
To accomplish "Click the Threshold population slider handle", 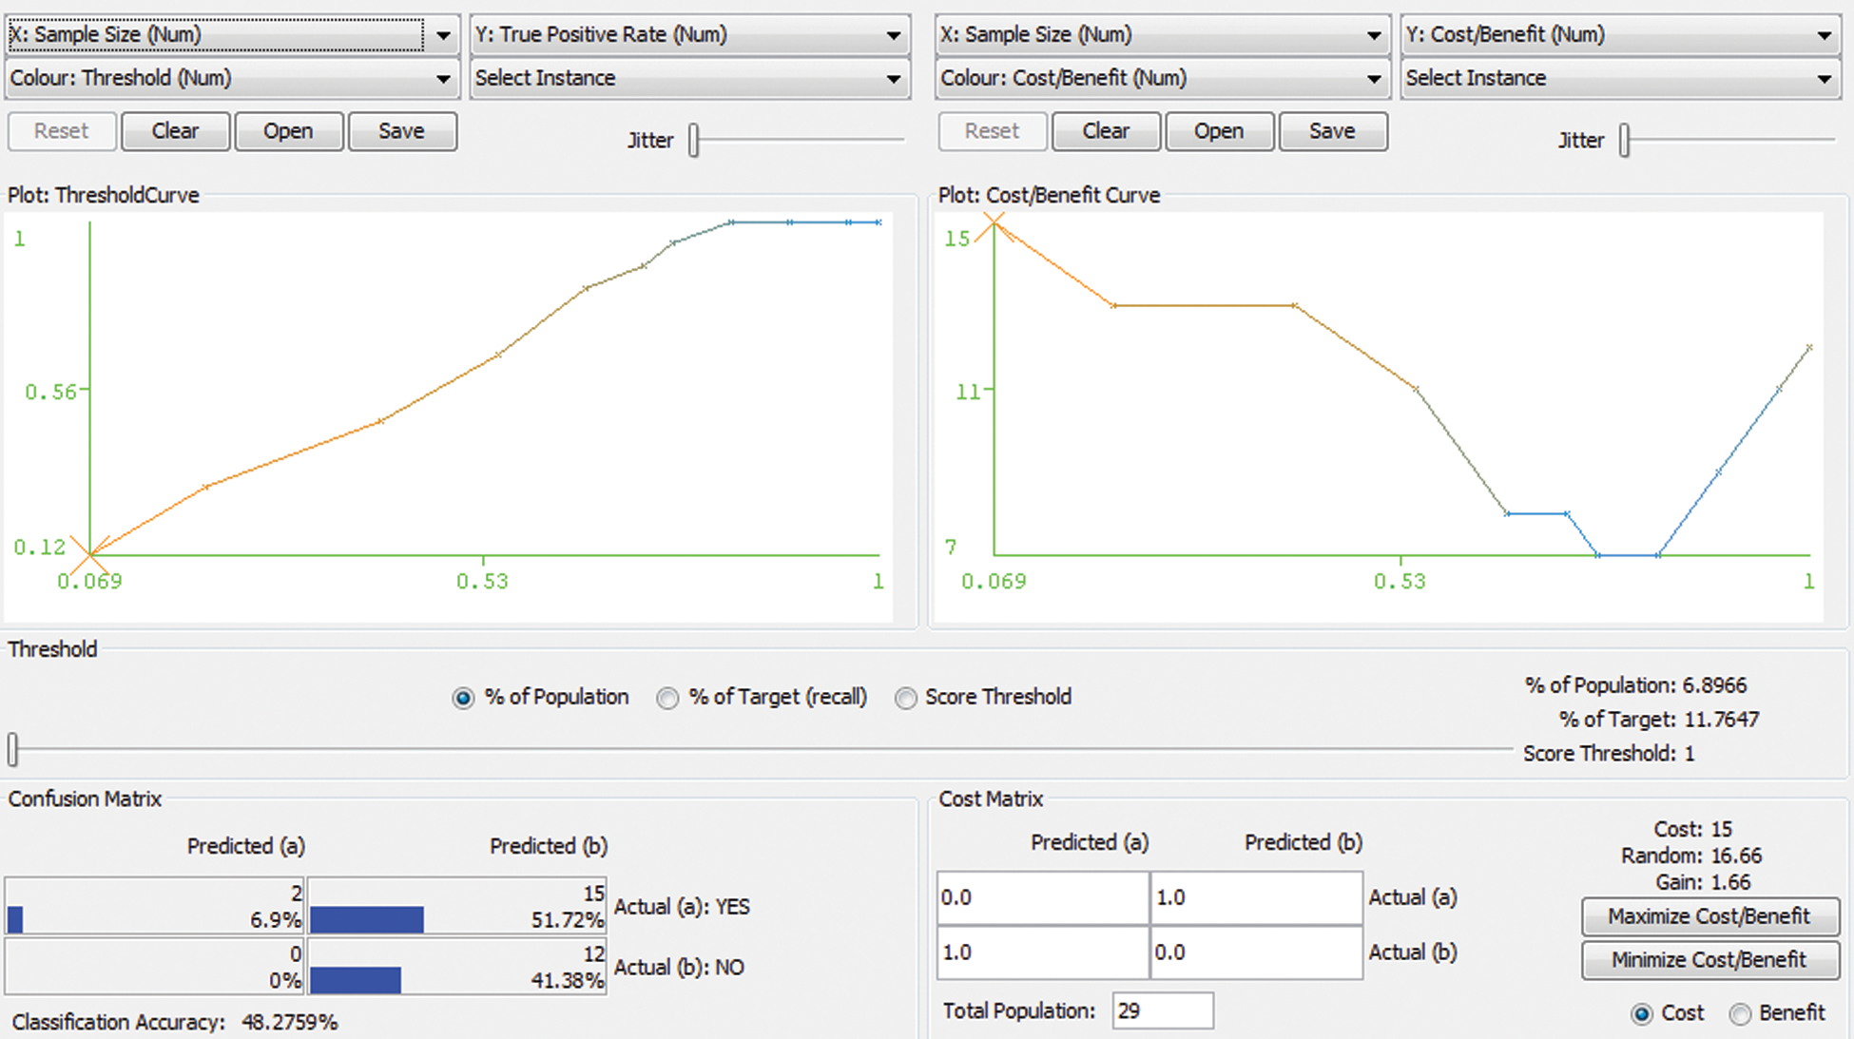I will click(x=13, y=749).
